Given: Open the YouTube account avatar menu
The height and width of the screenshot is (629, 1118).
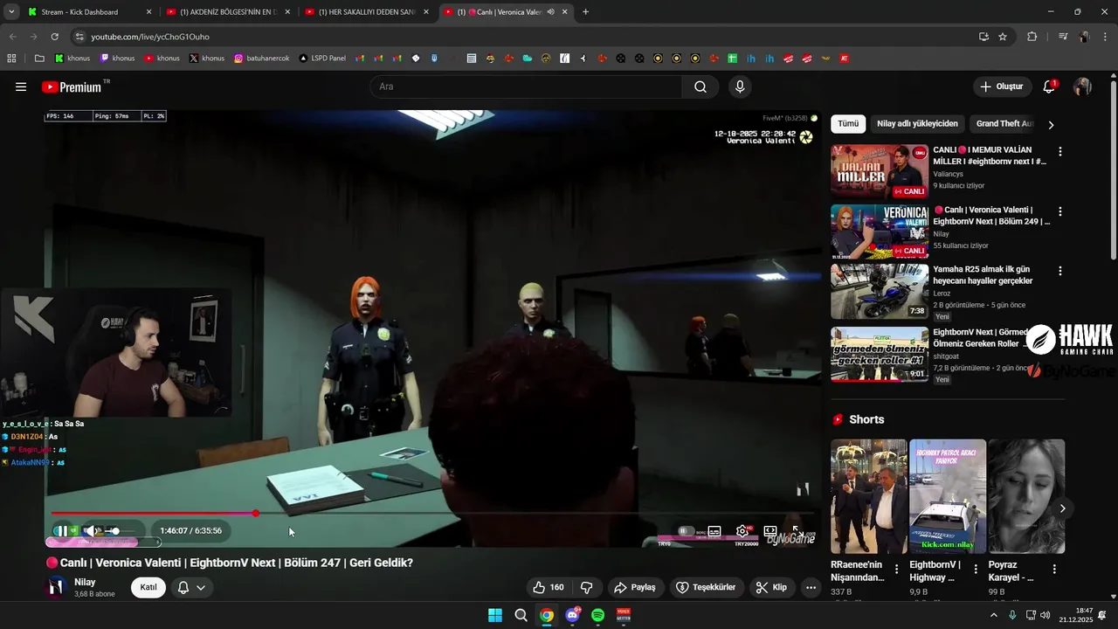Looking at the screenshot, I should tap(1082, 86).
